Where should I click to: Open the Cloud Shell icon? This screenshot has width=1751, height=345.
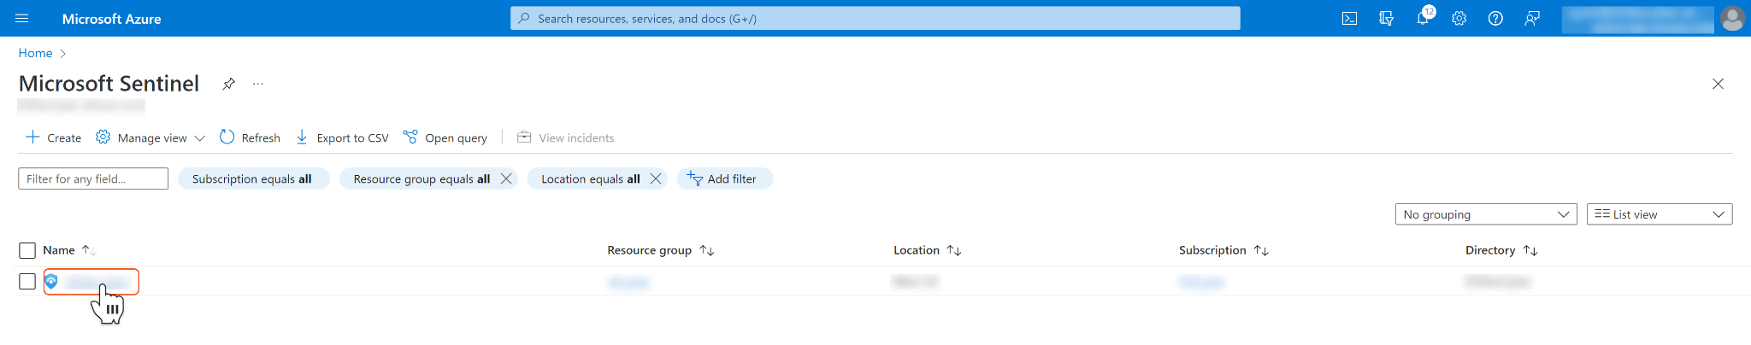[1349, 19]
